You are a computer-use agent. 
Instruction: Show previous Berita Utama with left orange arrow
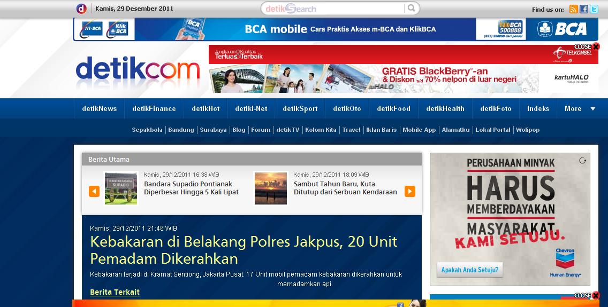click(x=94, y=191)
